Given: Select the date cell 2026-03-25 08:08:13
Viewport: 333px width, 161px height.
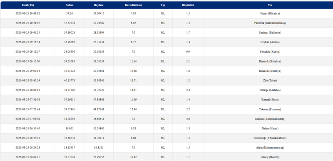Looking at the screenshot, I should [x=27, y=90].
